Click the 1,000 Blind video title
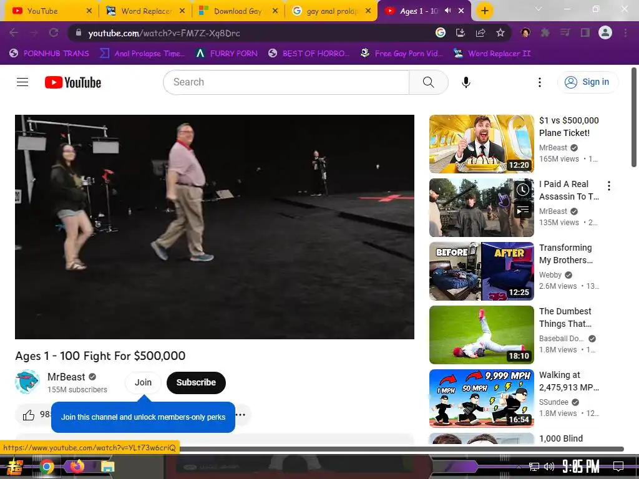Screen dimensions: 639x479 [561, 438]
